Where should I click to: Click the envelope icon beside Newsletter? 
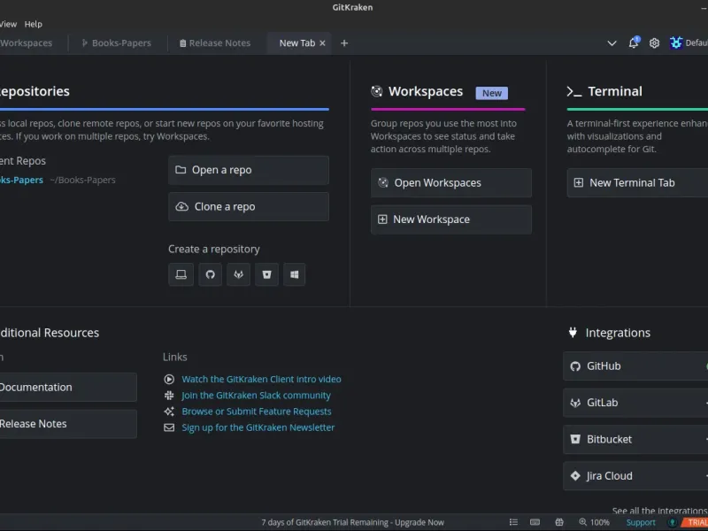coord(169,427)
